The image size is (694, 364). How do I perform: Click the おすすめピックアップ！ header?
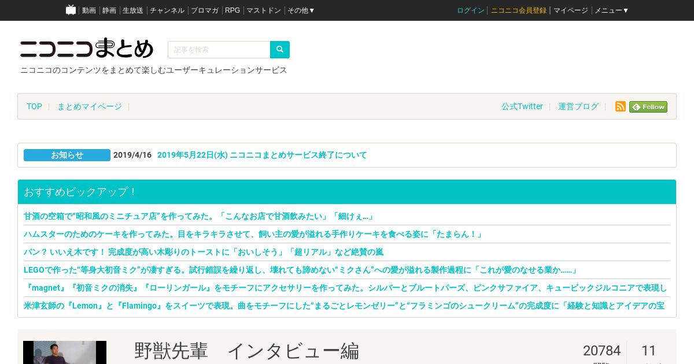click(x=347, y=192)
